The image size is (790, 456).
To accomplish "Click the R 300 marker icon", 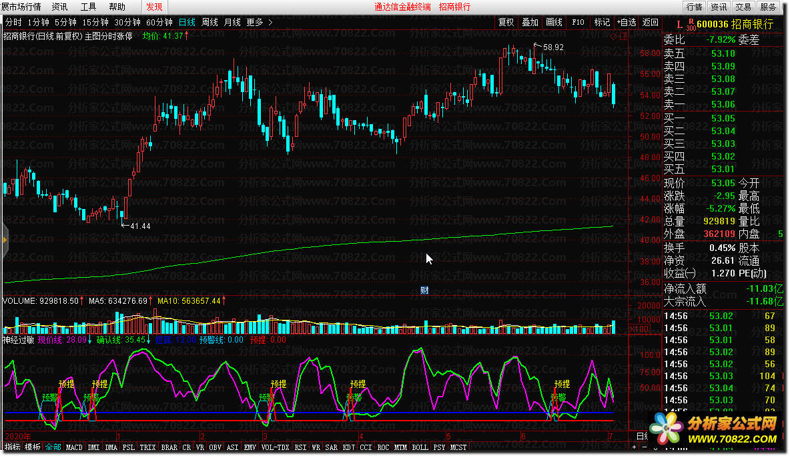I will (x=691, y=25).
